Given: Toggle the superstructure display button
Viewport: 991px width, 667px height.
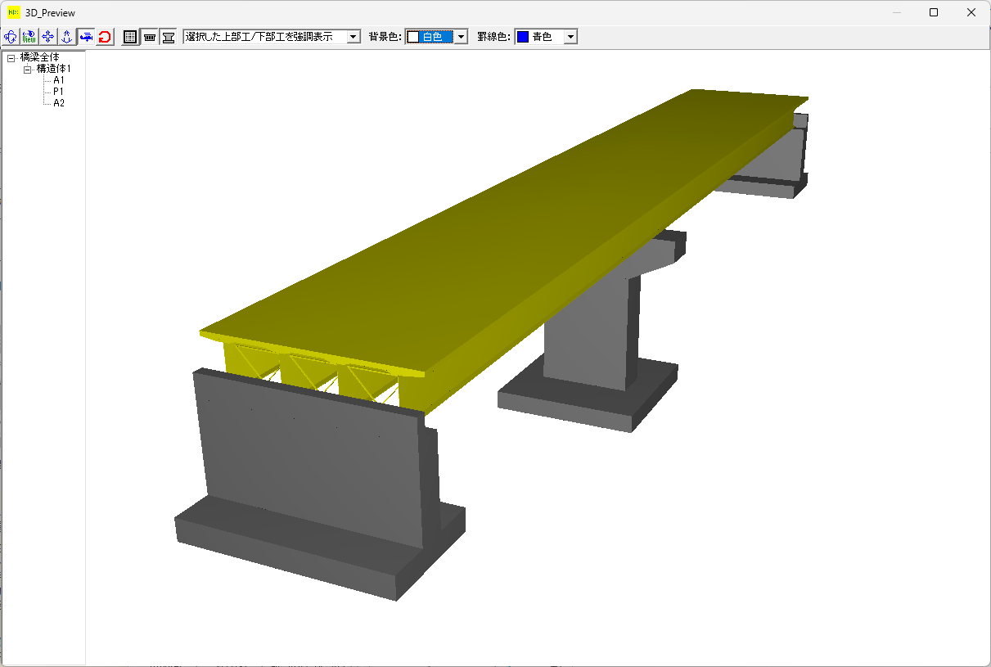Looking at the screenshot, I should (x=149, y=37).
